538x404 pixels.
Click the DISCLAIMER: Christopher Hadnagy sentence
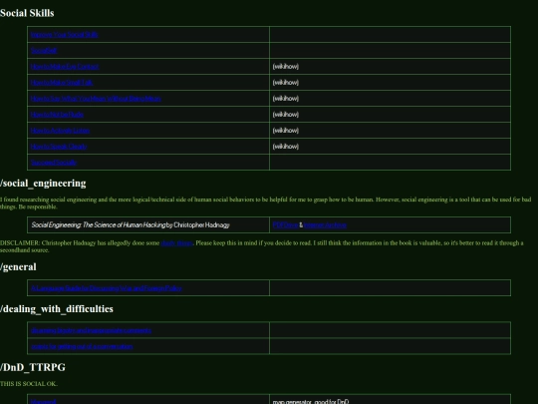(262, 246)
